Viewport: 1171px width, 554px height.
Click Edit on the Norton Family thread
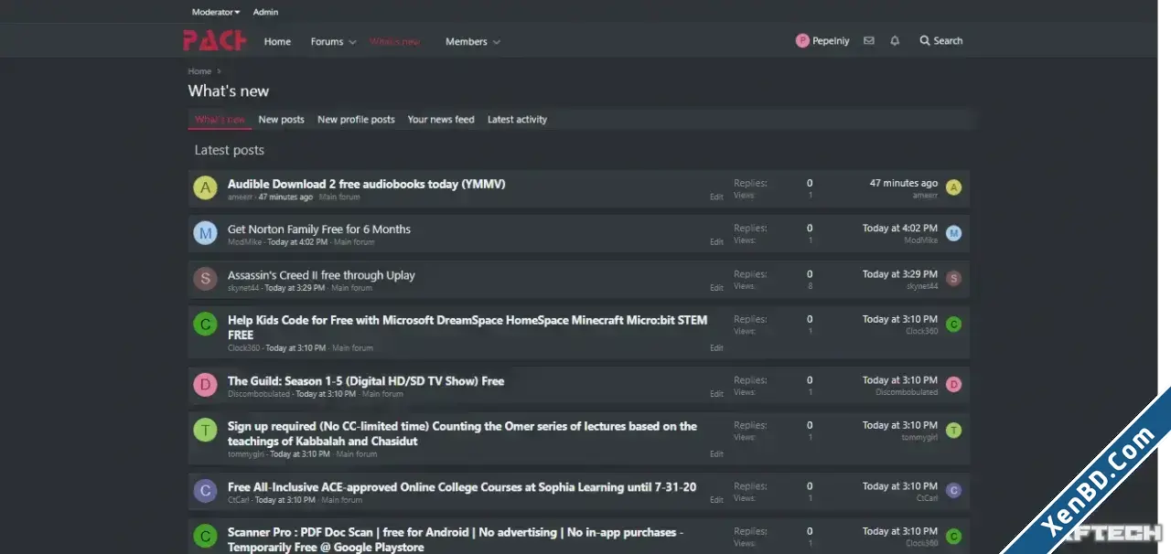(716, 242)
